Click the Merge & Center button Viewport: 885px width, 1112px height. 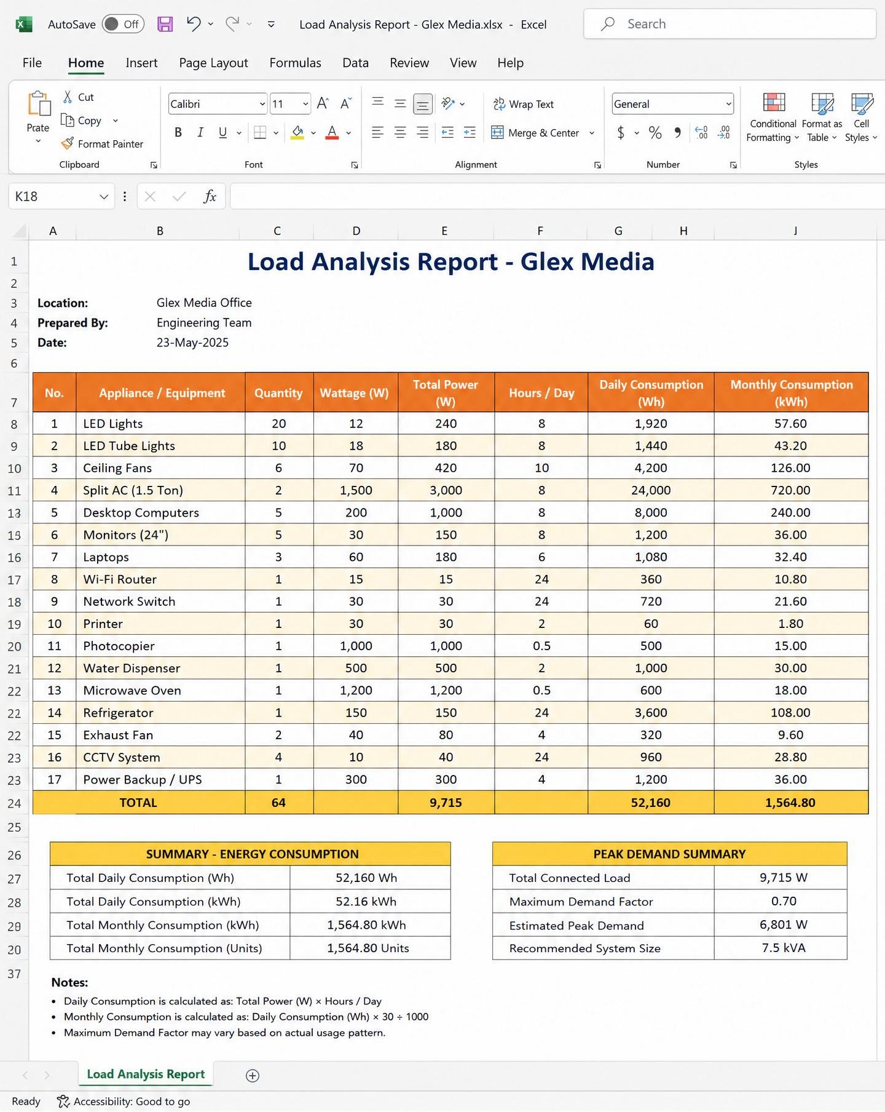tap(535, 133)
